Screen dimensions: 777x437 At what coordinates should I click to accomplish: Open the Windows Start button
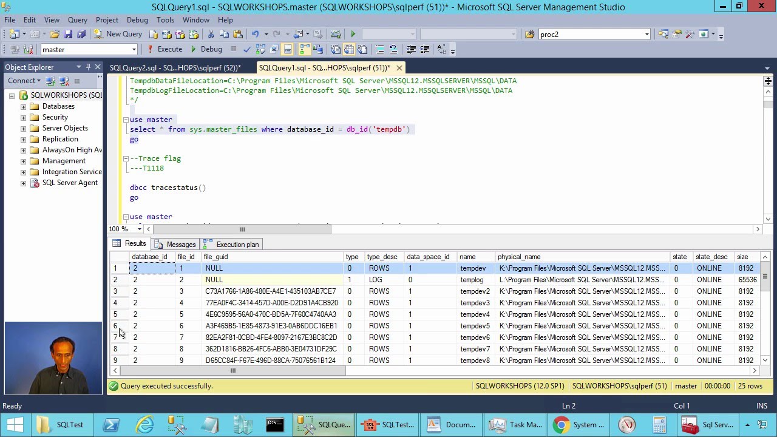pos(15,424)
